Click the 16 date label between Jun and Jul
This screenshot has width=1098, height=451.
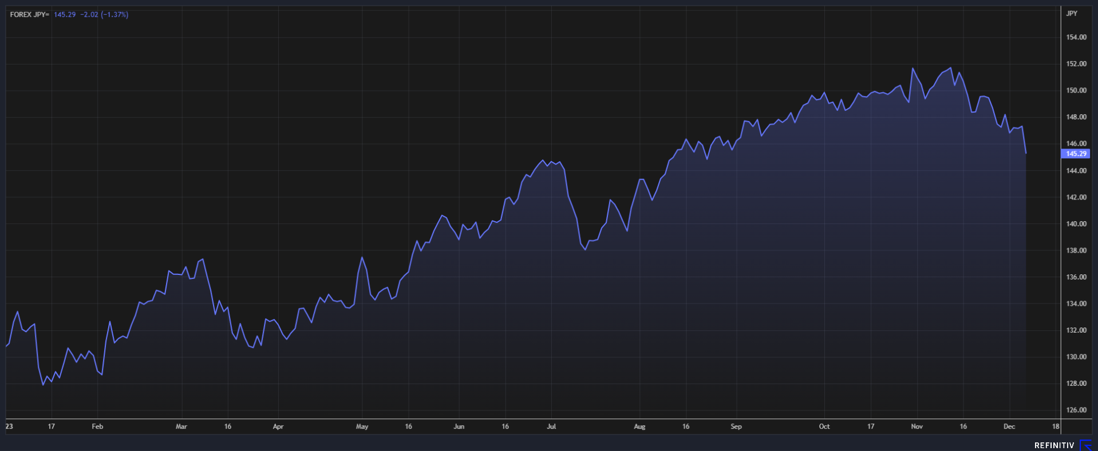pyautogui.click(x=505, y=426)
